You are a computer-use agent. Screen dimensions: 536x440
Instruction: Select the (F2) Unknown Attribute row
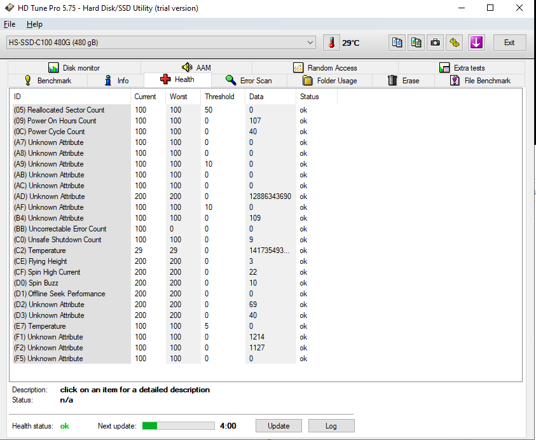[174, 348]
